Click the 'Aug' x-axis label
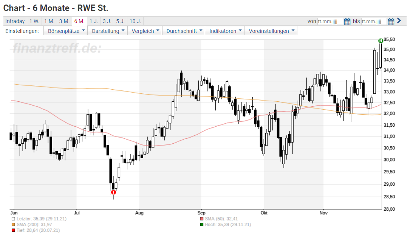Screen dimensions: 410x239 [139, 213]
